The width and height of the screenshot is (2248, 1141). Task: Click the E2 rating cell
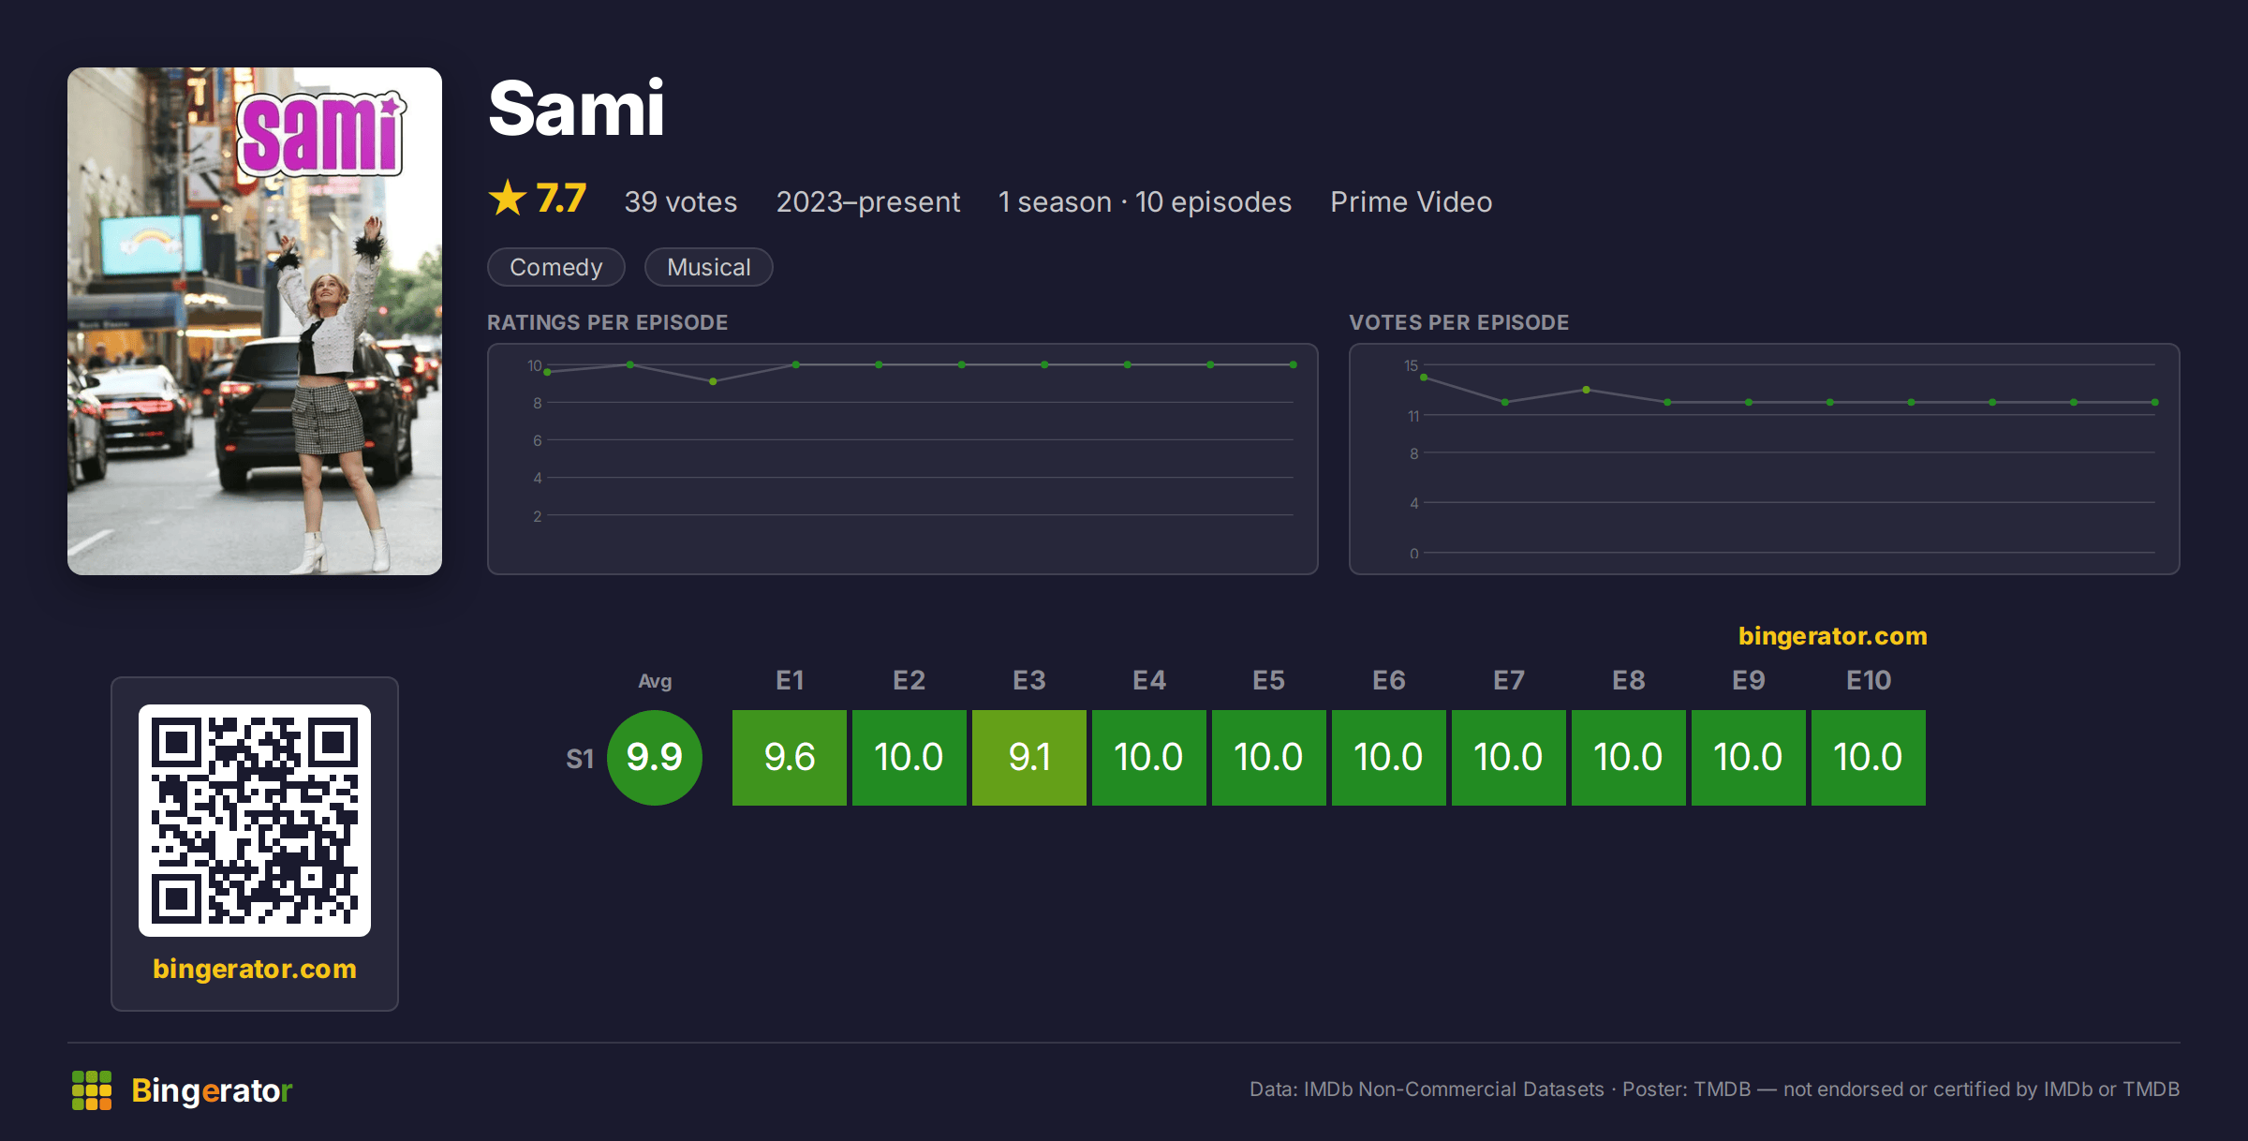[910, 757]
